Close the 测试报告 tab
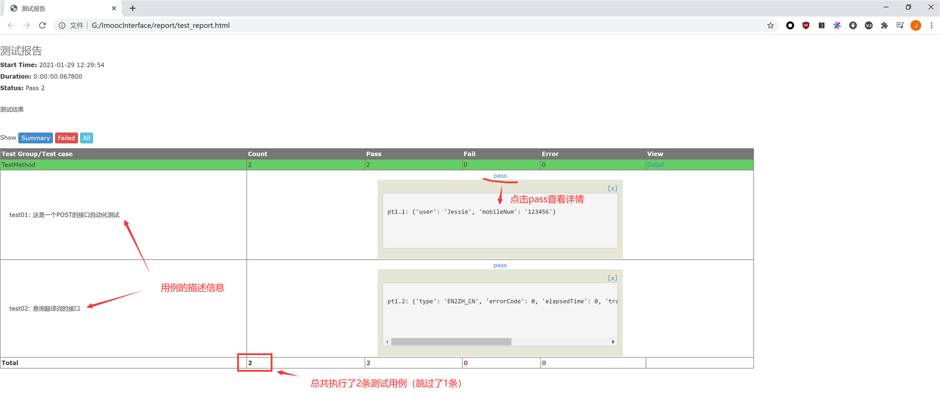Image resolution: width=940 pixels, height=401 pixels. pos(114,8)
